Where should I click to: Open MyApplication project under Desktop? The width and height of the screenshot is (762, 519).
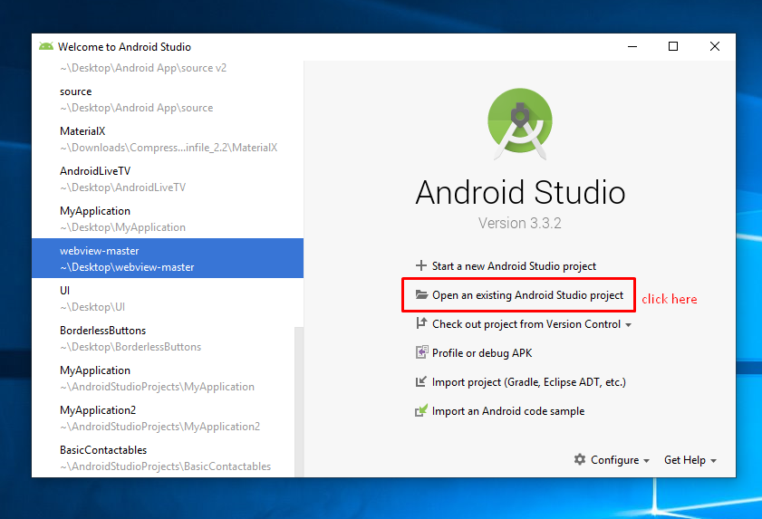[x=168, y=218]
